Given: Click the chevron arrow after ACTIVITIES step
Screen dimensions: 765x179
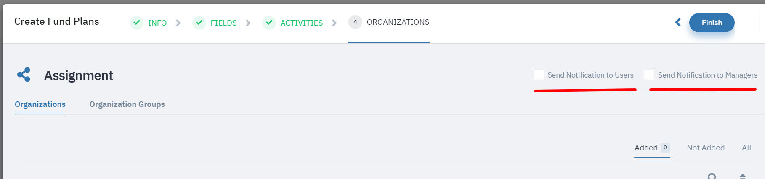Looking at the screenshot, I should (334, 23).
